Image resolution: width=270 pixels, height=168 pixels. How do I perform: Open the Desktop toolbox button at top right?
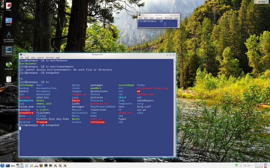(x=261, y=2)
